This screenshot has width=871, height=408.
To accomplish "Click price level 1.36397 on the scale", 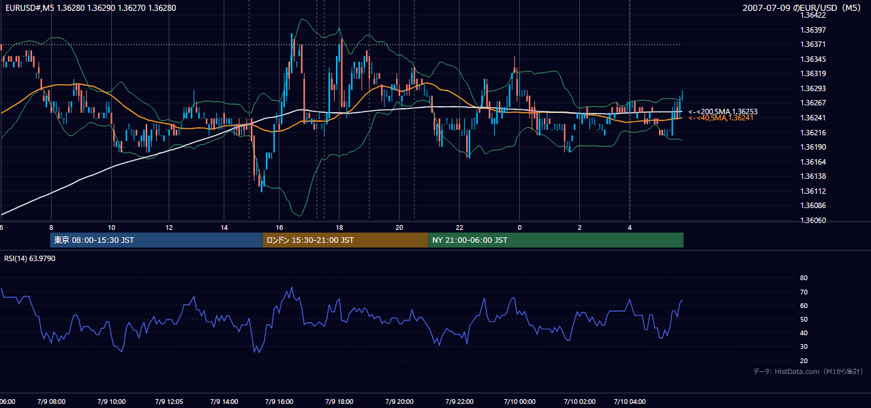I will click(814, 30).
